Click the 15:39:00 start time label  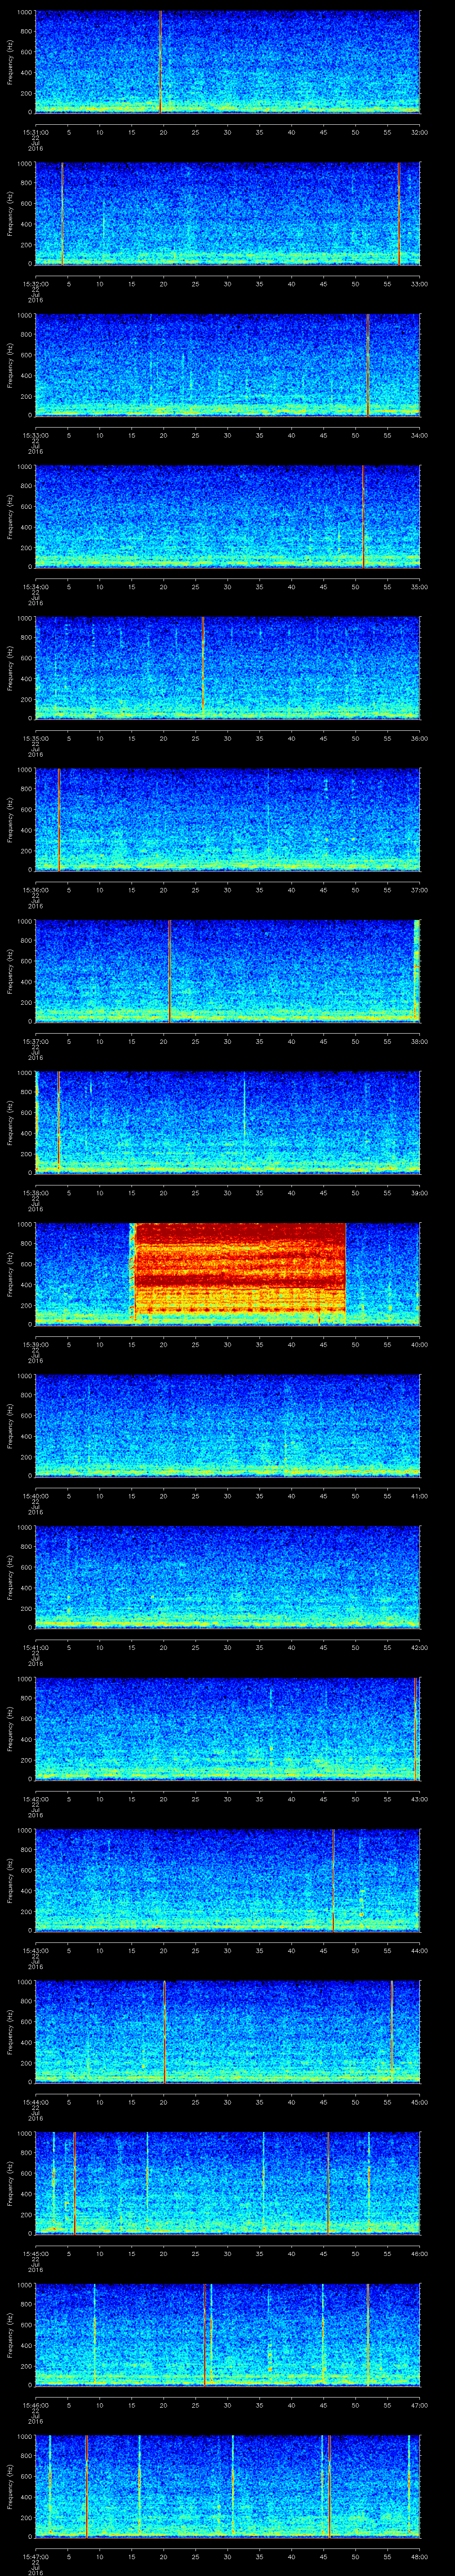(x=36, y=1344)
